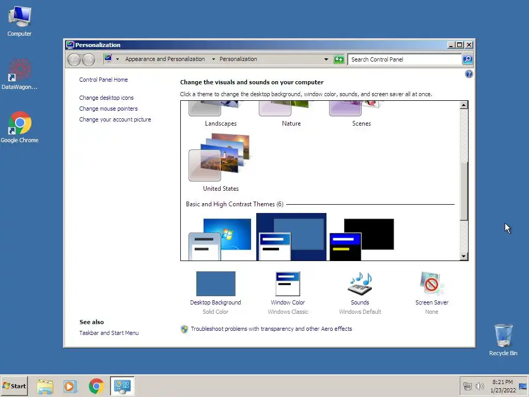
Task: Click theme list scroll up arrow
Action: (x=463, y=105)
